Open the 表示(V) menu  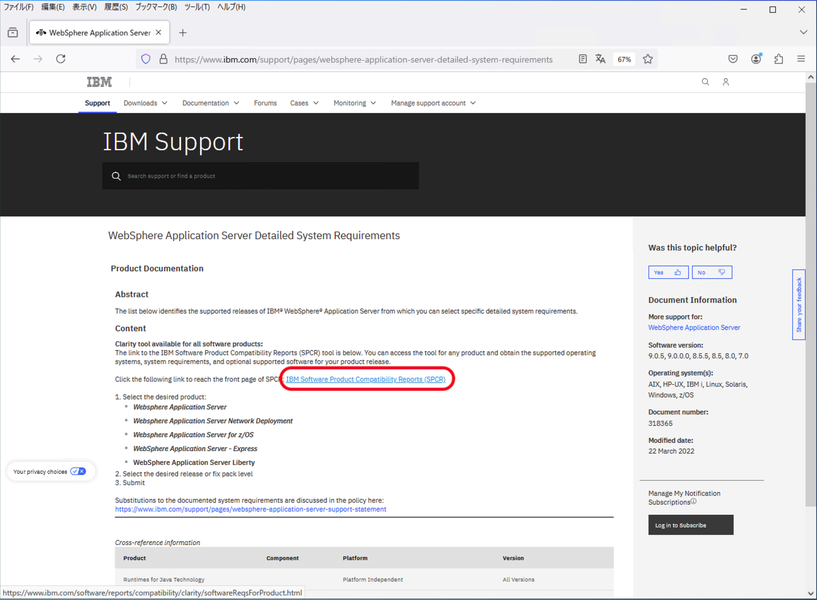(x=84, y=7)
